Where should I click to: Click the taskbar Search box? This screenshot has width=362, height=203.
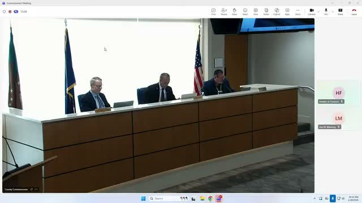pos(169,198)
